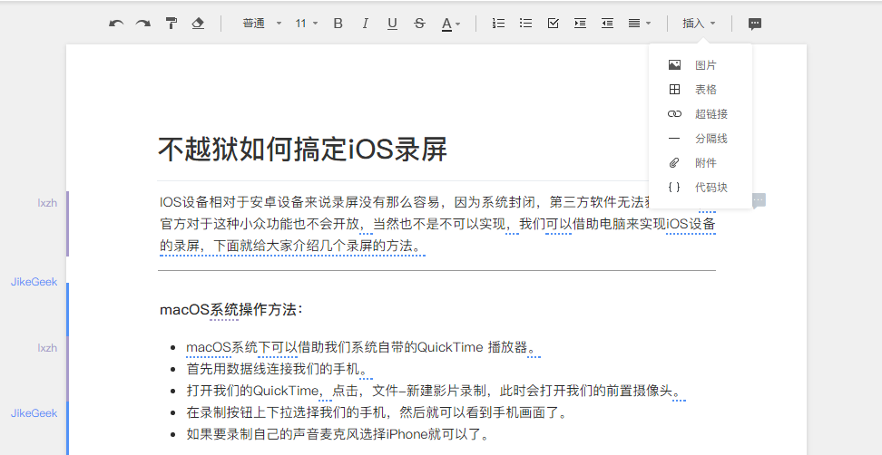
Task: Select the format painter tool
Action: pos(171,24)
